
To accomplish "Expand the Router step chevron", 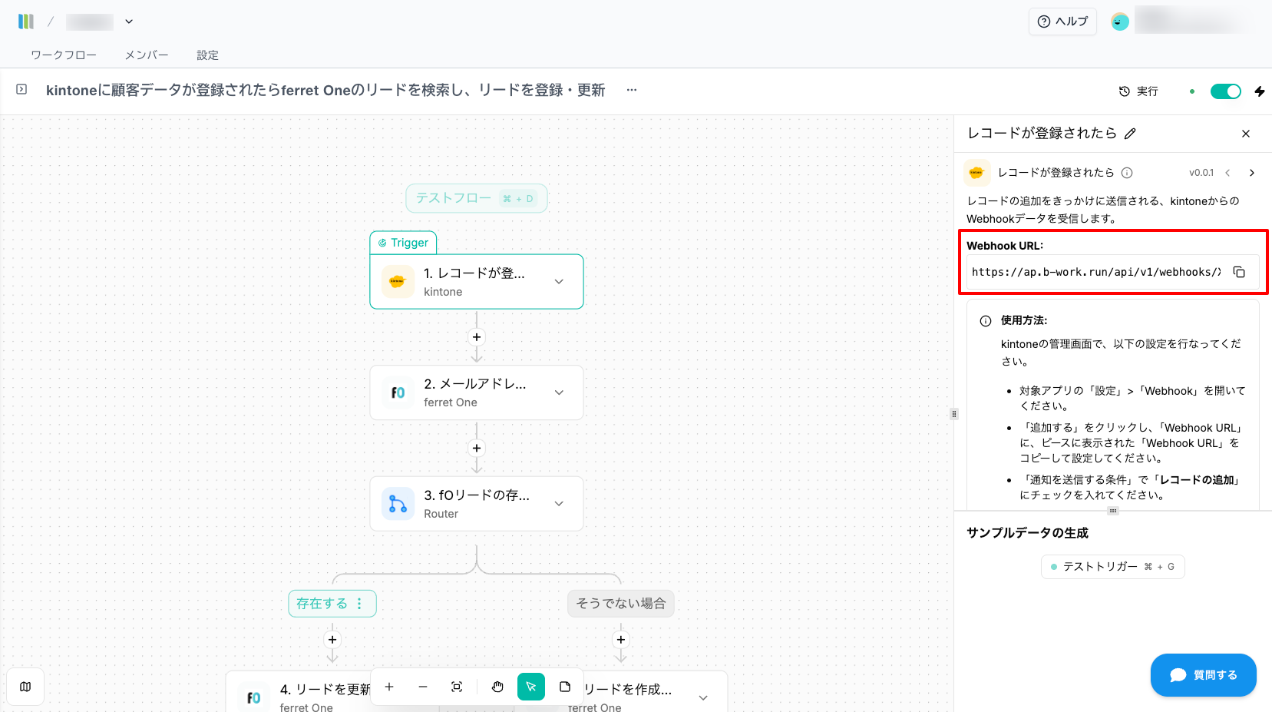I will pos(559,504).
